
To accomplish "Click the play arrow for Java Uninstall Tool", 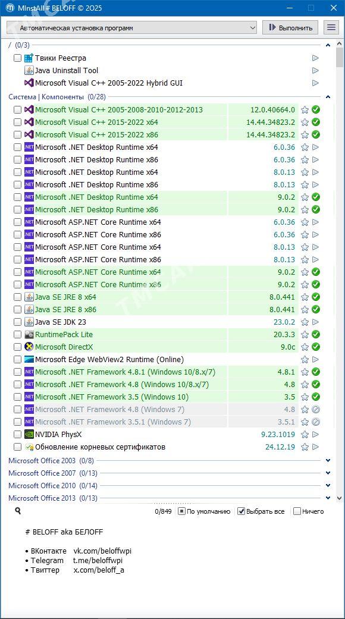I will (x=315, y=71).
